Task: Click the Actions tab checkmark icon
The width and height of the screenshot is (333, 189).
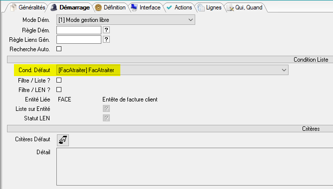Action: 169,7
